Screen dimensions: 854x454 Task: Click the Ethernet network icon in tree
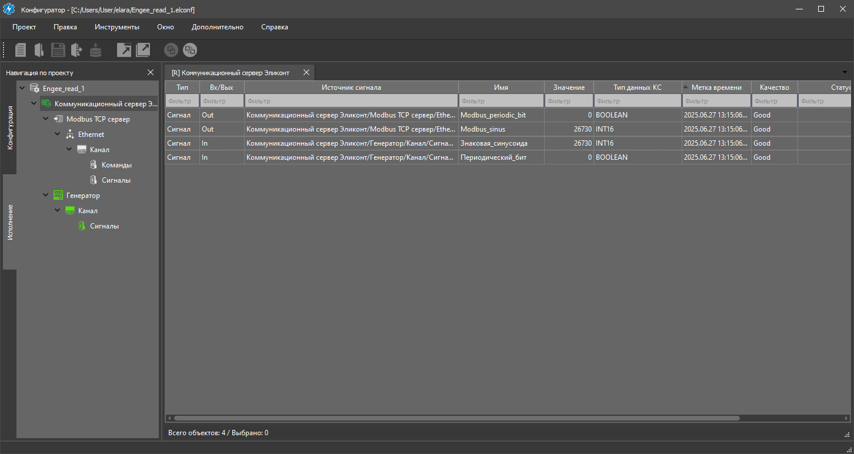(70, 134)
